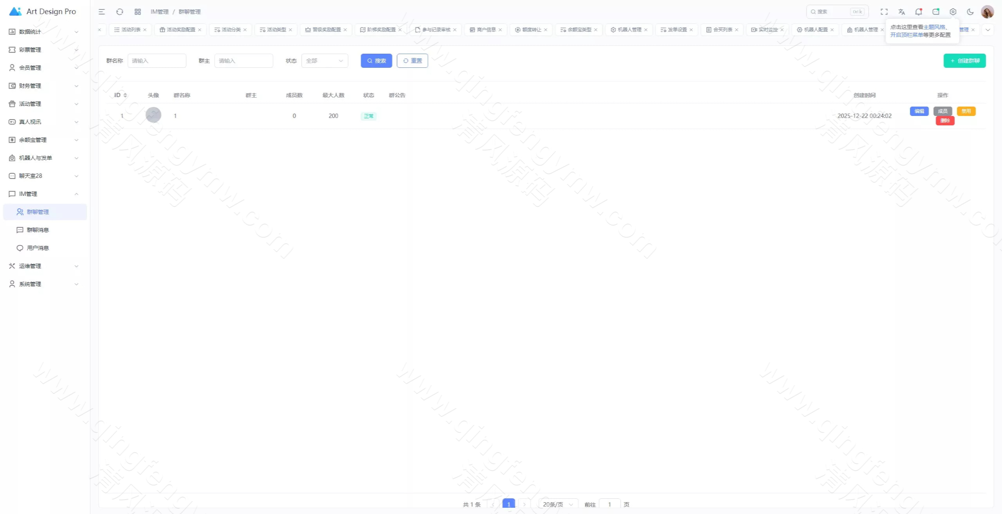The width and height of the screenshot is (1002, 514).
Task: Open the notification bell icon
Action: tap(919, 12)
